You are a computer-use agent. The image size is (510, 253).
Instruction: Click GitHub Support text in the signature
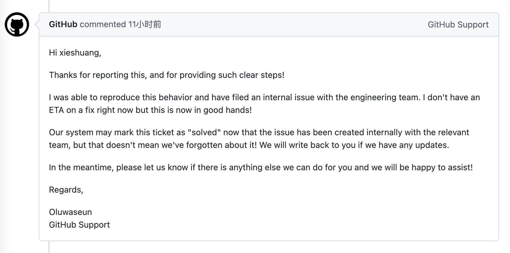pyautogui.click(x=79, y=225)
